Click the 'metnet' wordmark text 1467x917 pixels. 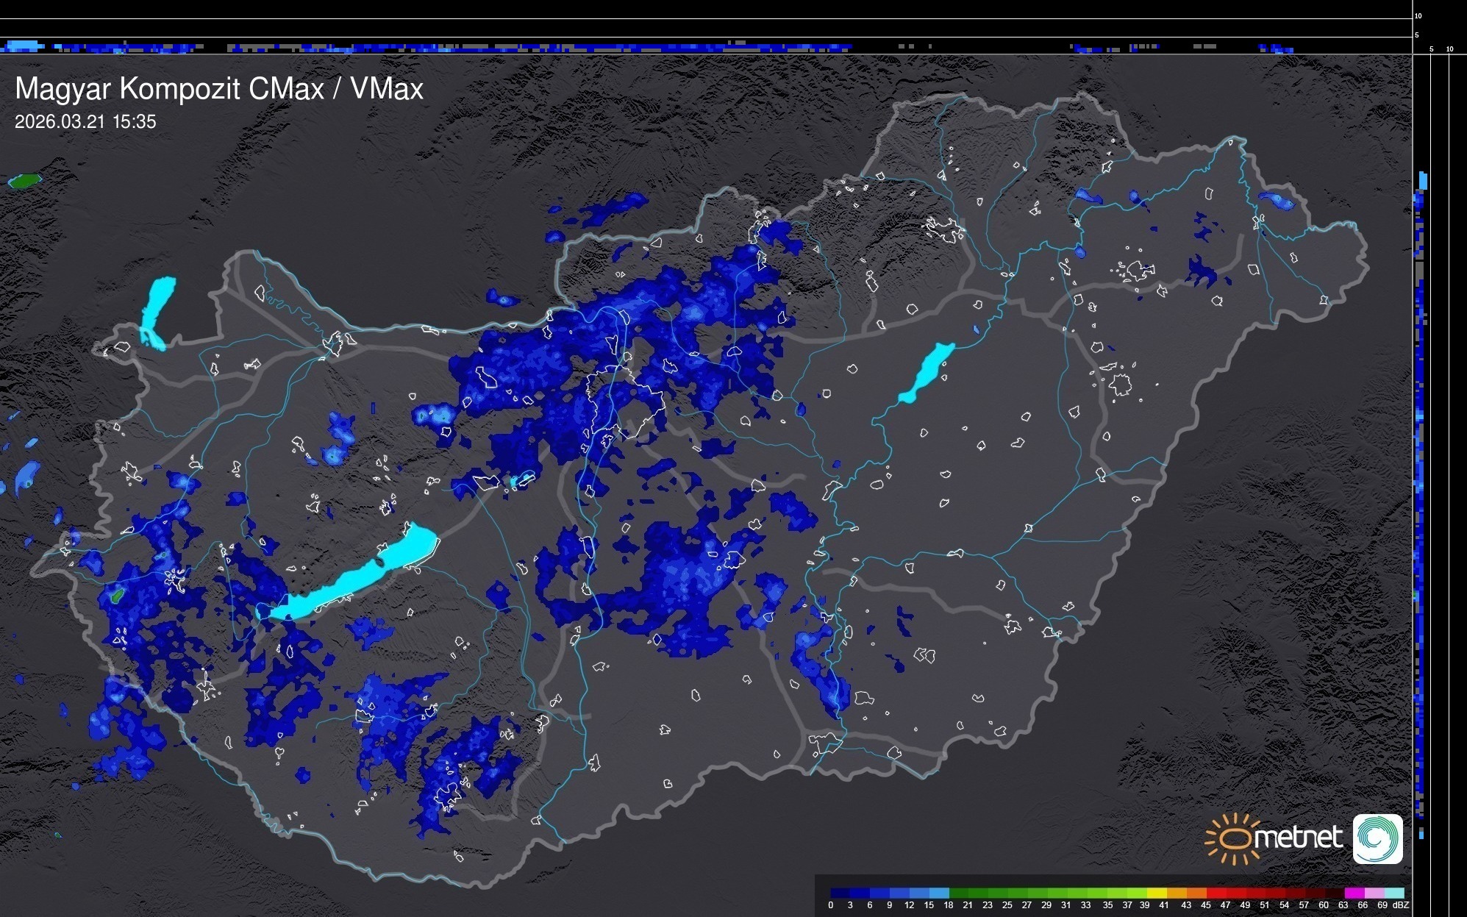(x=1299, y=838)
